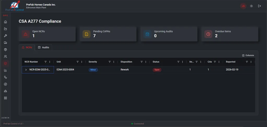Click the JD user avatar
The width and height of the screenshot is (267, 127).
[243, 6]
